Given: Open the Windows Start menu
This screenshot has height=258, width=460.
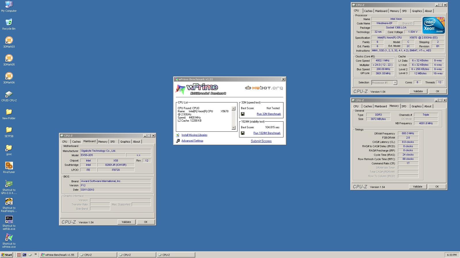Looking at the screenshot, I should (x=7, y=255).
